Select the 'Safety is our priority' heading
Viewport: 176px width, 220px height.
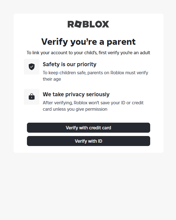coord(69,65)
